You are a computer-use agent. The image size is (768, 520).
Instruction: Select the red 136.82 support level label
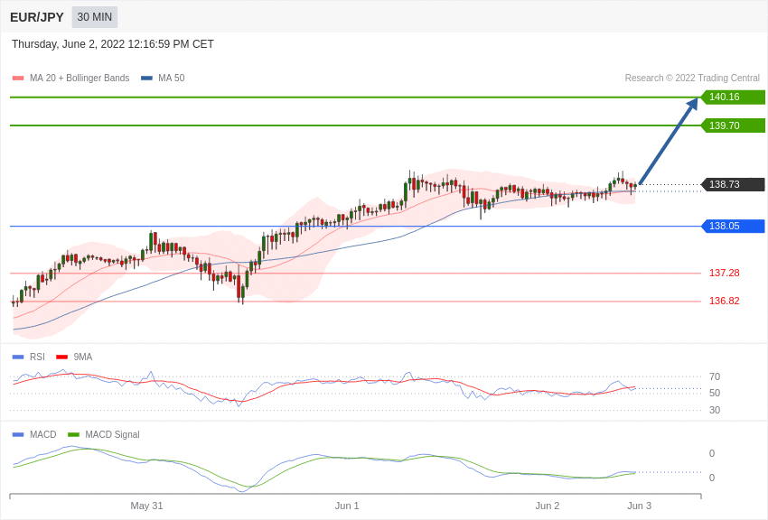coord(724,301)
